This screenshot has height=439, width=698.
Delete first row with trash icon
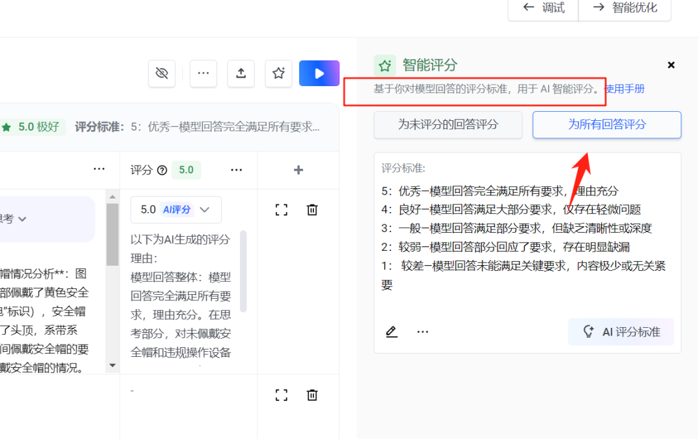312,209
